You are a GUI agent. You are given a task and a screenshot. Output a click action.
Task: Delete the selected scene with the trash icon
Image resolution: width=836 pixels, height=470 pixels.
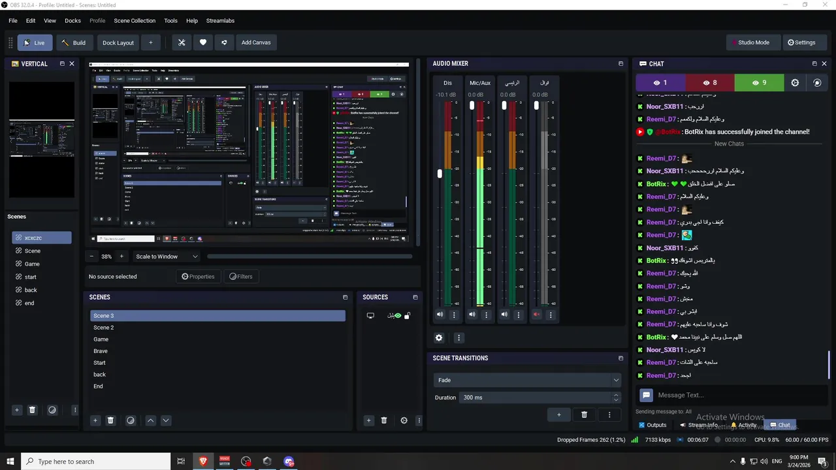[x=110, y=420]
